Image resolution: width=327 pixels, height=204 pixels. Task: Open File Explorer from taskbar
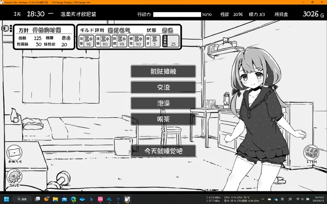click(x=55, y=199)
